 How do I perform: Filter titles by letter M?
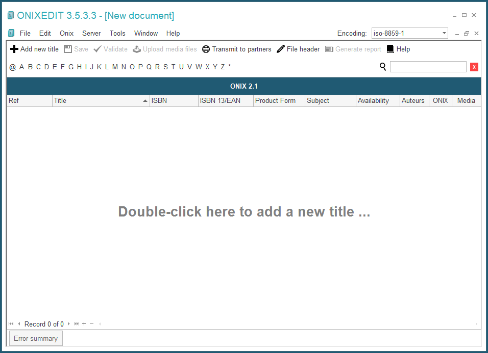[115, 67]
